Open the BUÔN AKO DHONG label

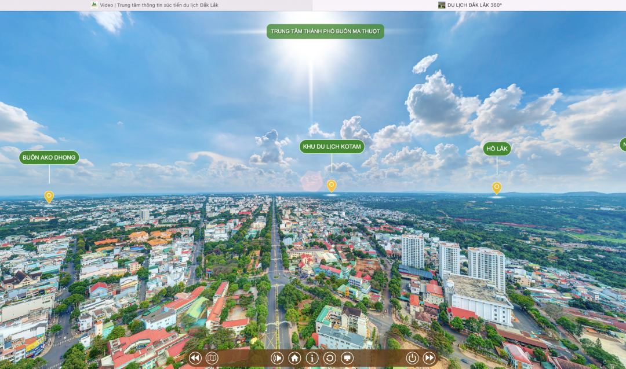49,158
